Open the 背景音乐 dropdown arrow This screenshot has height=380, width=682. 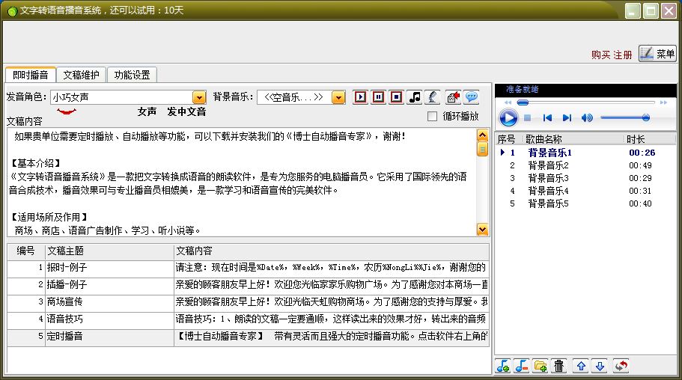pyautogui.click(x=338, y=97)
